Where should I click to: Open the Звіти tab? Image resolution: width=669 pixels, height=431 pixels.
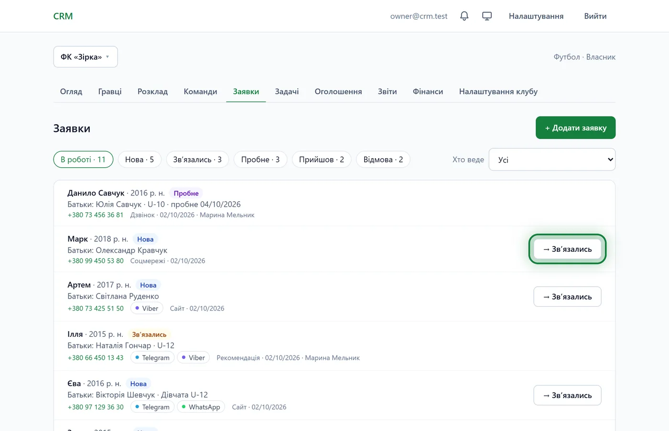[x=388, y=91]
